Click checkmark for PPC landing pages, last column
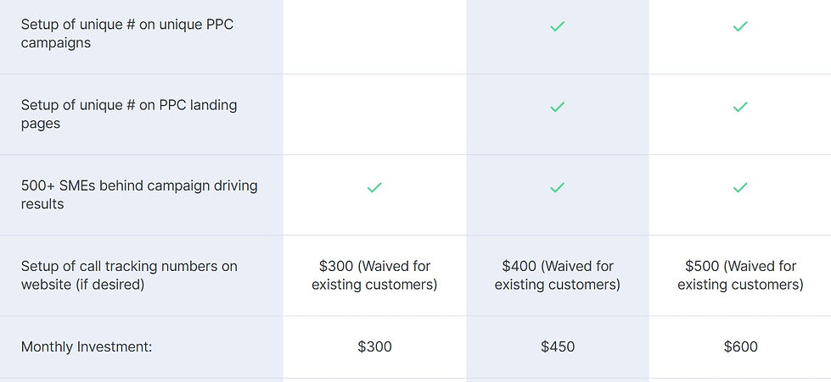The height and width of the screenshot is (382, 831). point(740,107)
